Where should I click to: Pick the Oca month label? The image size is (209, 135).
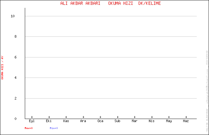[x=100, y=121]
